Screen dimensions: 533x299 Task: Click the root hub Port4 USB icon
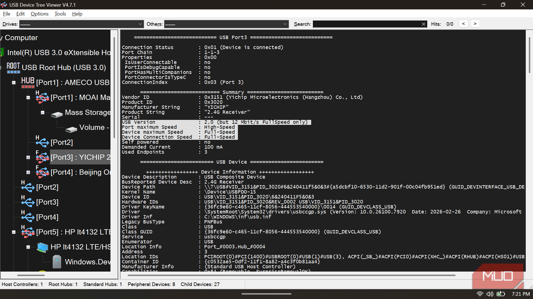[28, 217]
